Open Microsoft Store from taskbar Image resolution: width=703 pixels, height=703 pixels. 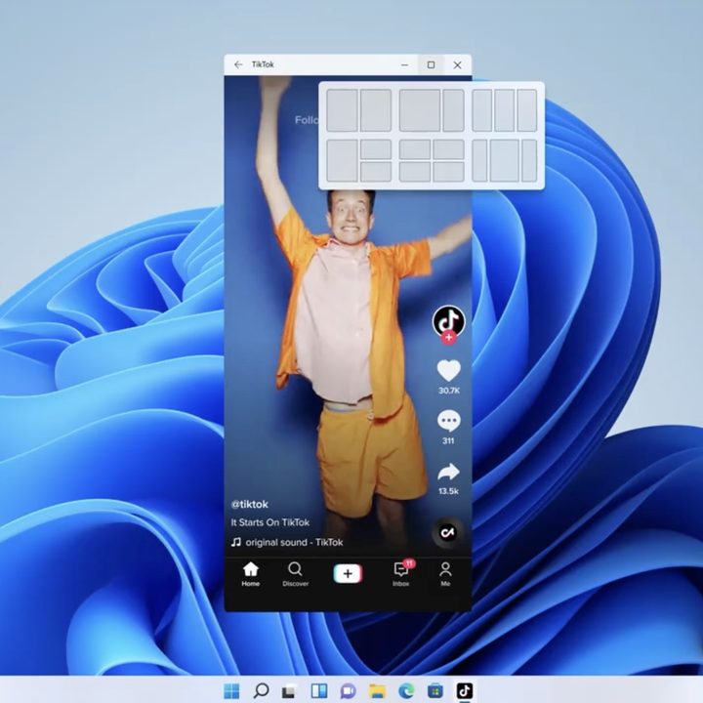pos(434,691)
